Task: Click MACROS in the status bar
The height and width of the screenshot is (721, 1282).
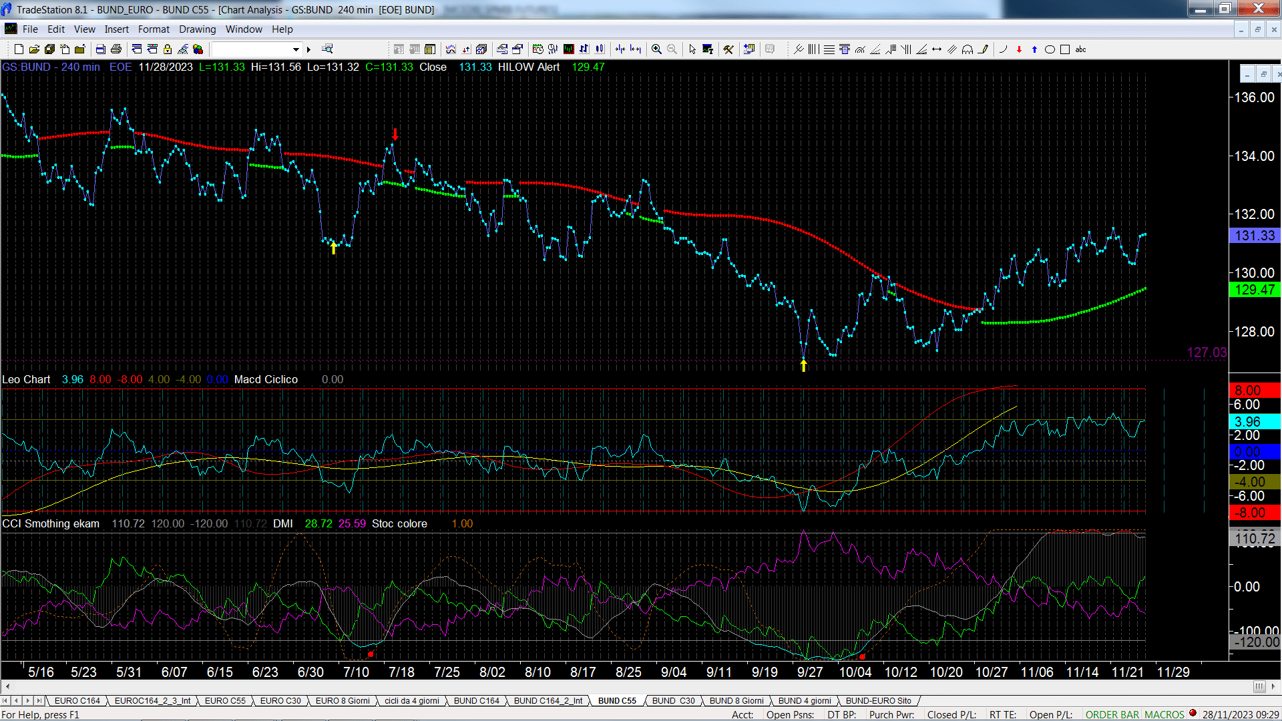Action: (1164, 715)
